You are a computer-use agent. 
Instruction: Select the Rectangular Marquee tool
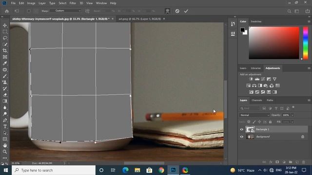5,32
